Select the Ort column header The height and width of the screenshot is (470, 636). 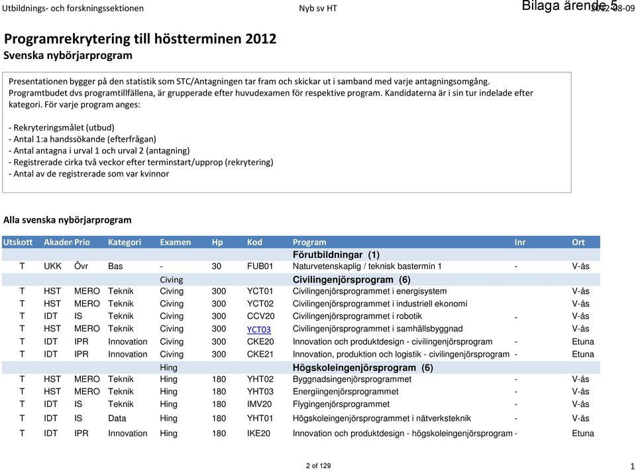coord(578,243)
